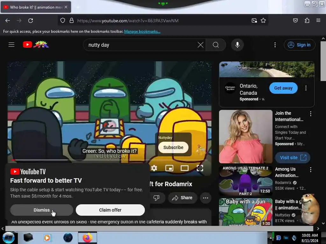Search YouTube with the magnifier button
The image size is (326, 244).
(x=216, y=45)
